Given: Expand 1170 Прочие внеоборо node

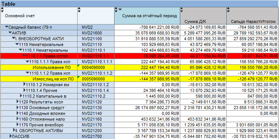Looking at the screenshot, I should [17, 124].
